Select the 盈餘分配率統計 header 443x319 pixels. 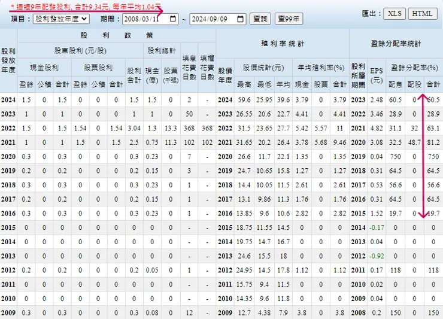396,44
